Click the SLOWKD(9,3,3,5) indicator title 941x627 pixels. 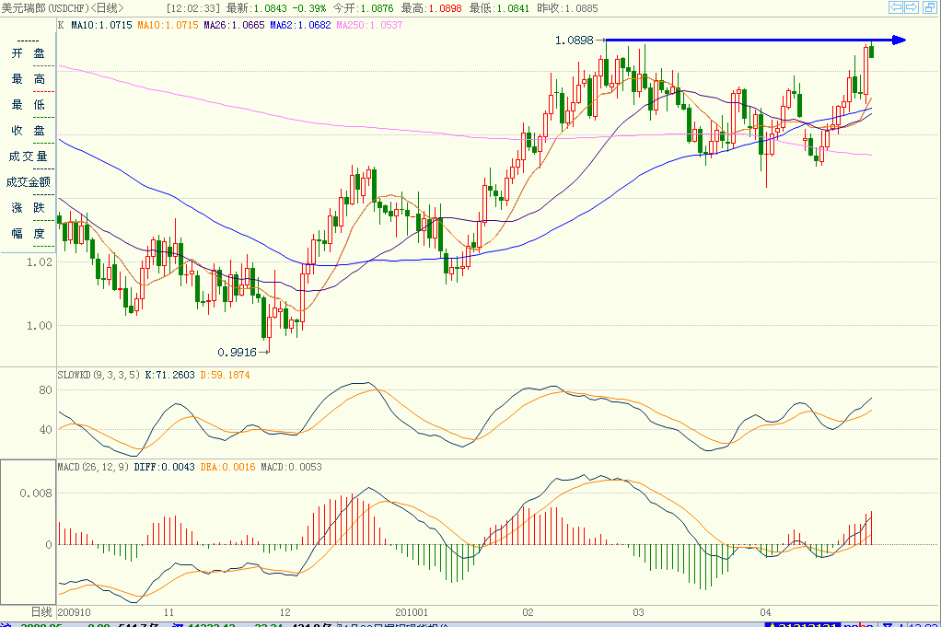[99, 375]
